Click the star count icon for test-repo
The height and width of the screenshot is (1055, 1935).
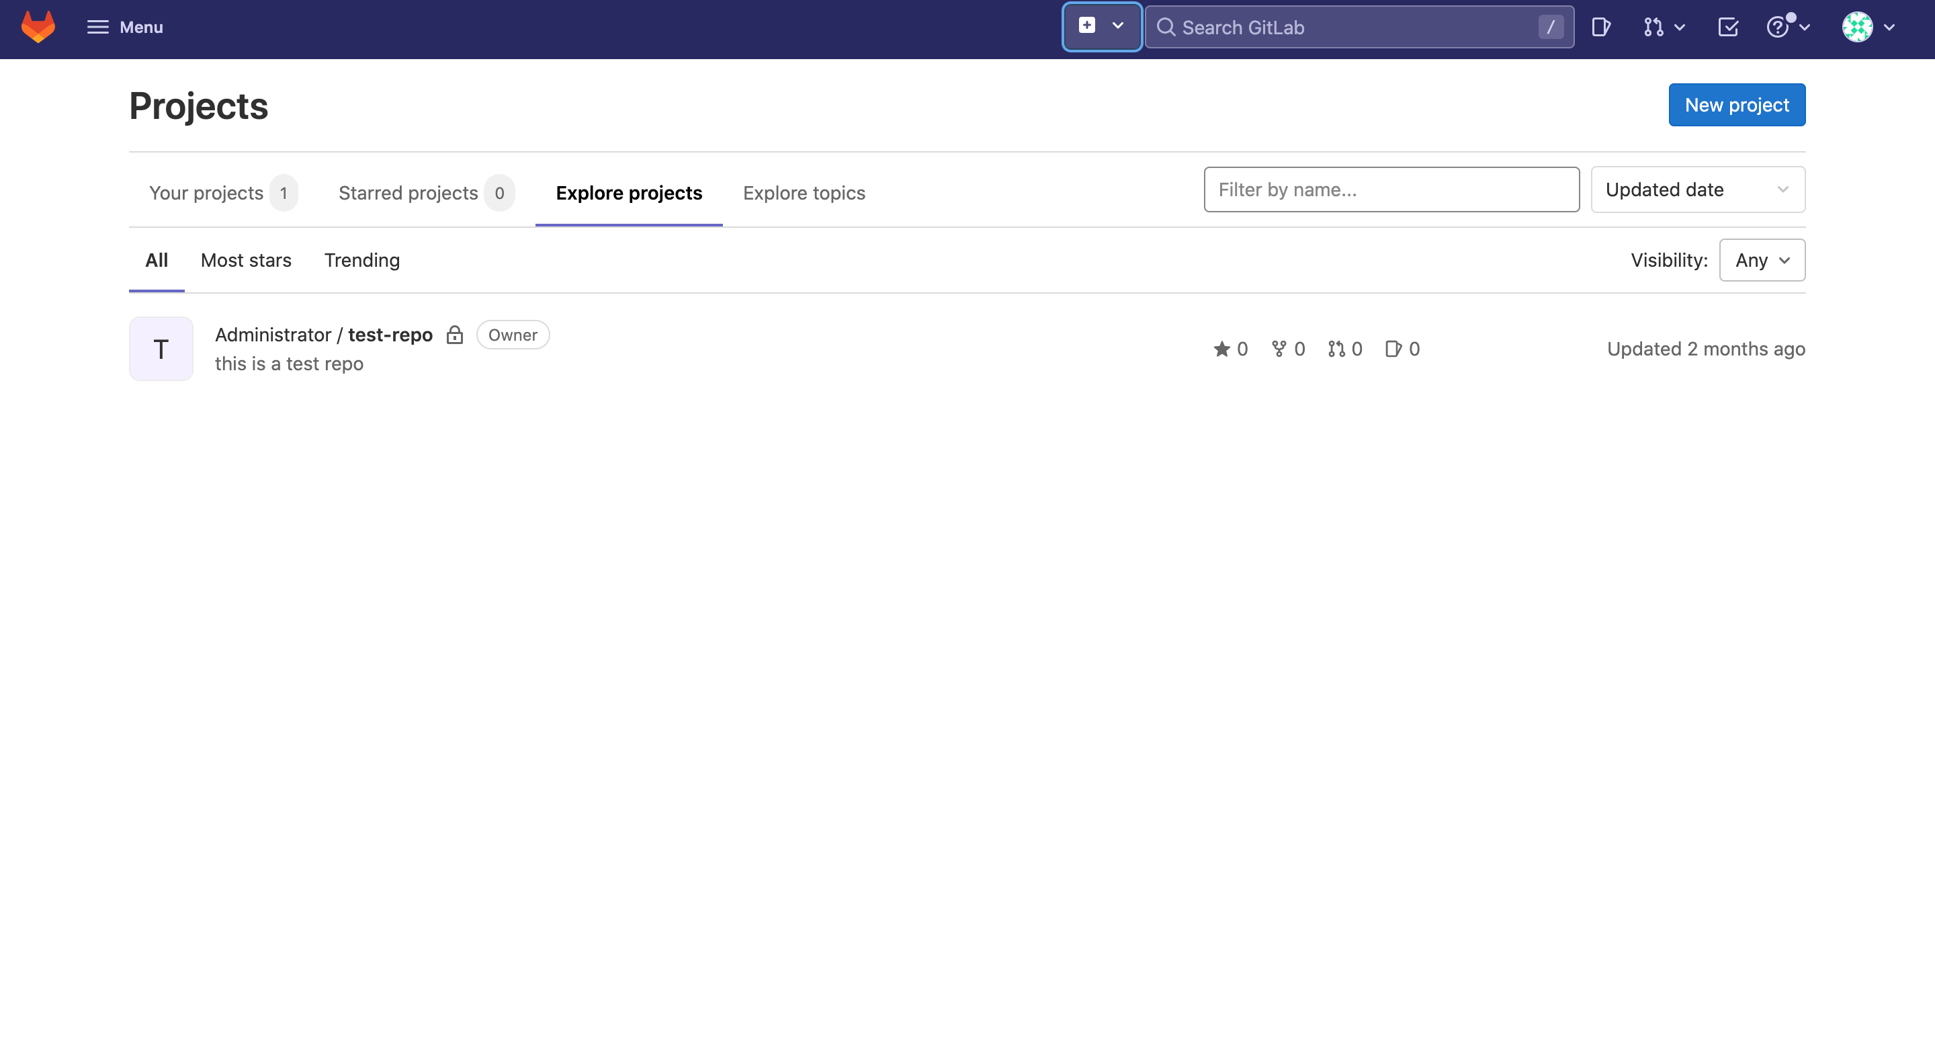tap(1221, 349)
